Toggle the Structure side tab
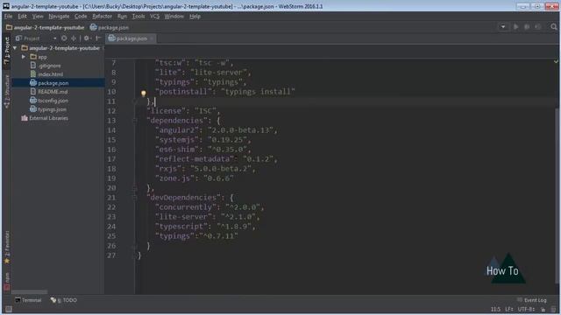 point(6,91)
